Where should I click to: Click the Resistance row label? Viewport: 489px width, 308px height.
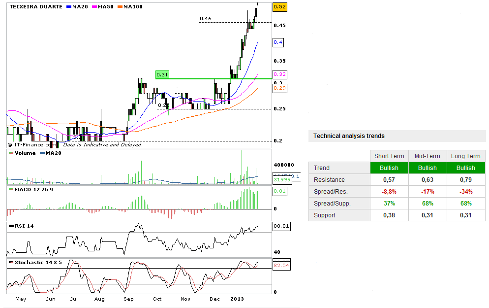coord(329,180)
